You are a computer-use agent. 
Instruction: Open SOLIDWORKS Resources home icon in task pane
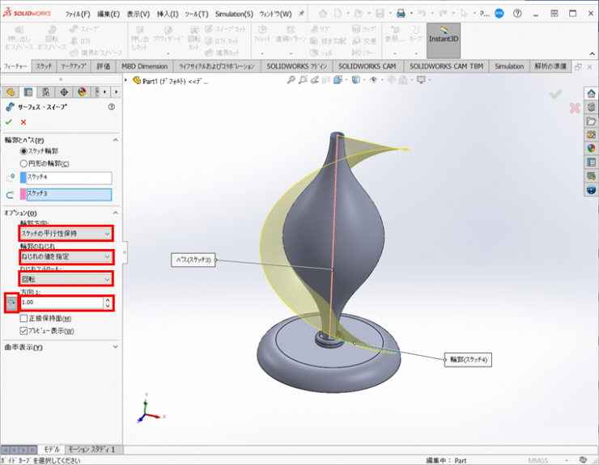pyautogui.click(x=591, y=93)
